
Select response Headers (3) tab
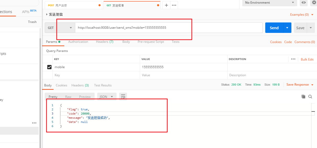tap(80, 85)
